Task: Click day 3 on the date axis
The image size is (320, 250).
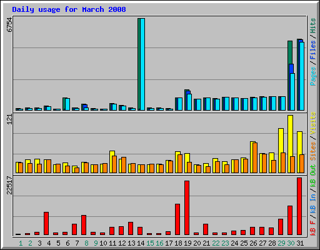Action: pyautogui.click(x=39, y=243)
